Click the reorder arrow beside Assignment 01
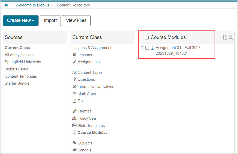The image size is (238, 154). pyautogui.click(x=142, y=48)
